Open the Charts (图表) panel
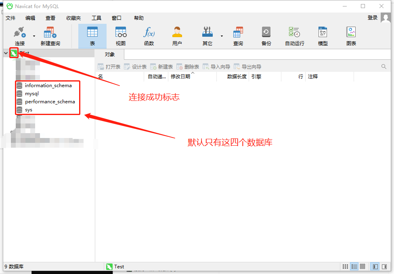Viewport: 394px width, 274px height. pyautogui.click(x=351, y=35)
